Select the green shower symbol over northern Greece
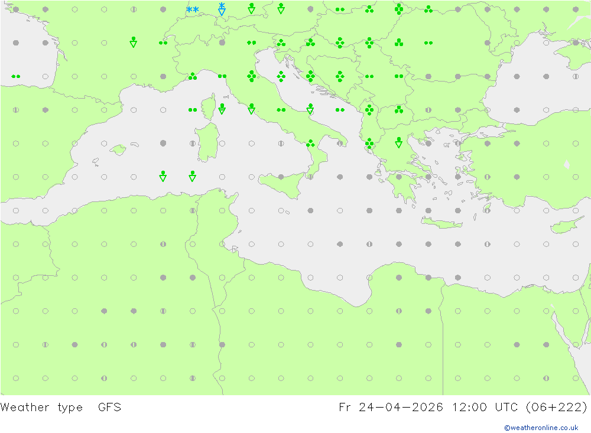The image size is (591, 433). click(x=399, y=142)
